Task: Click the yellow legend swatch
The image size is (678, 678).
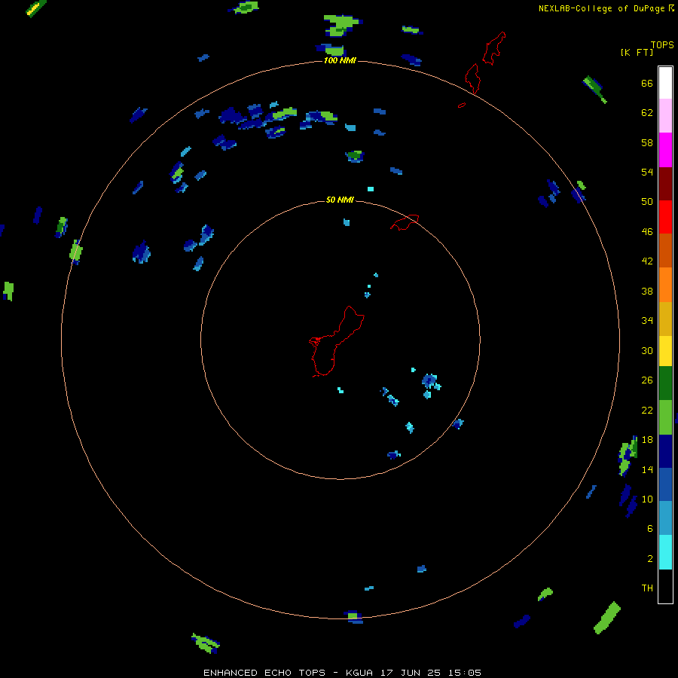Action: 665,351
